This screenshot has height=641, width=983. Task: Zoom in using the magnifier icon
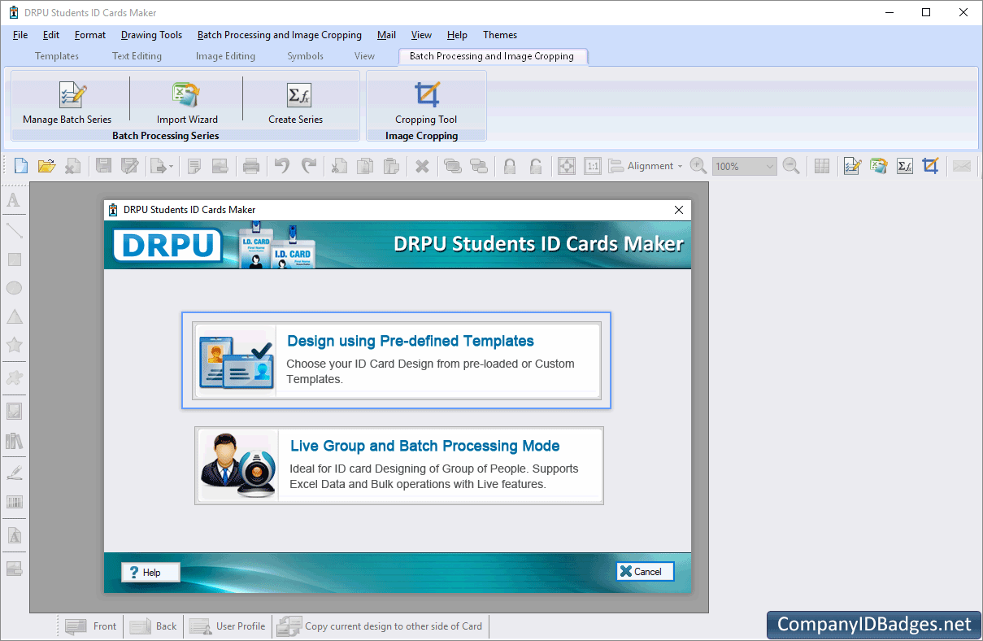click(698, 165)
